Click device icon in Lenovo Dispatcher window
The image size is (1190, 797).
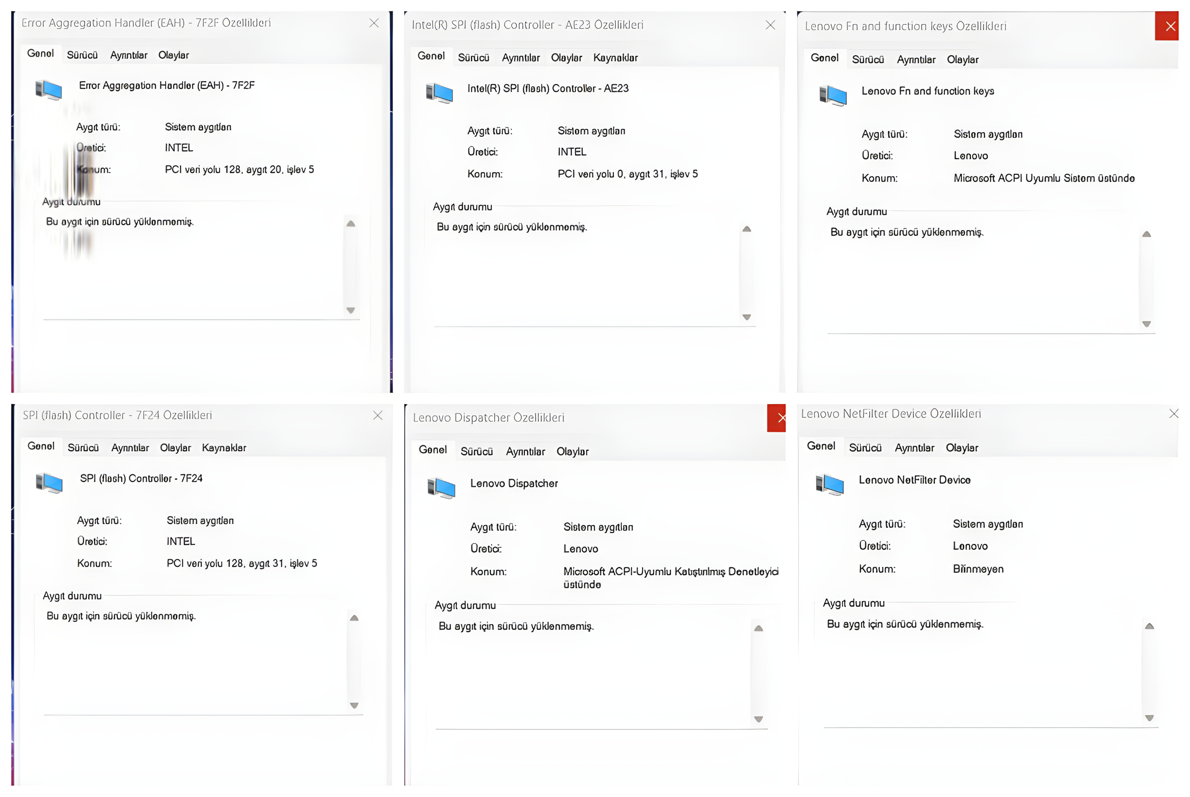point(441,489)
